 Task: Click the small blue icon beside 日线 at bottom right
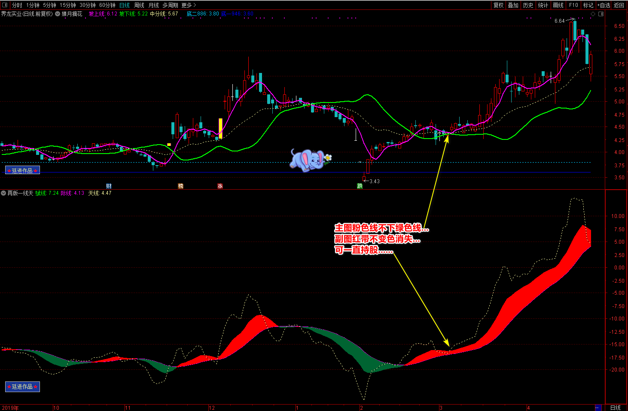point(598,408)
